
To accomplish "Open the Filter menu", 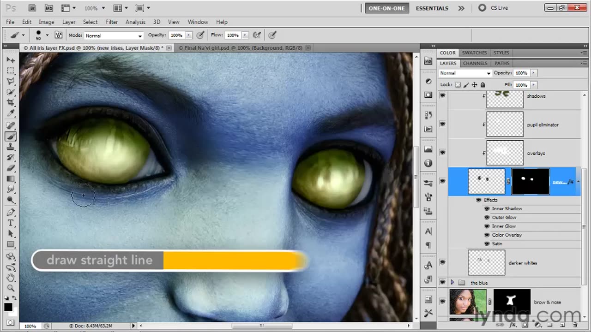I will 111,22.
